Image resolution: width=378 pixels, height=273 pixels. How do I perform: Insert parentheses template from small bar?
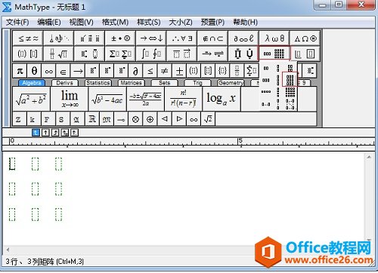click(x=194, y=71)
